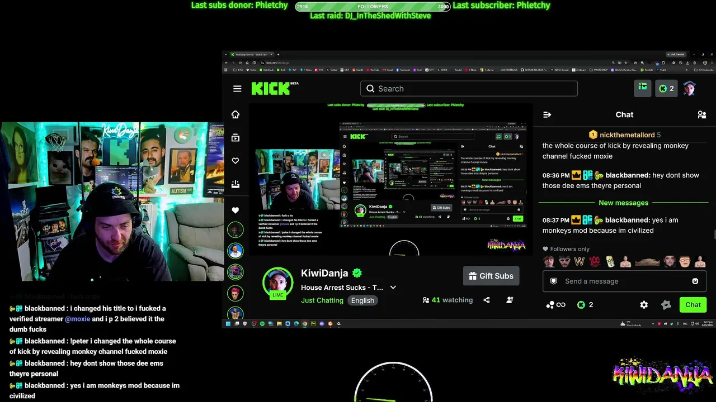
Task: Click the green KICK logo
Action: [x=271, y=88]
